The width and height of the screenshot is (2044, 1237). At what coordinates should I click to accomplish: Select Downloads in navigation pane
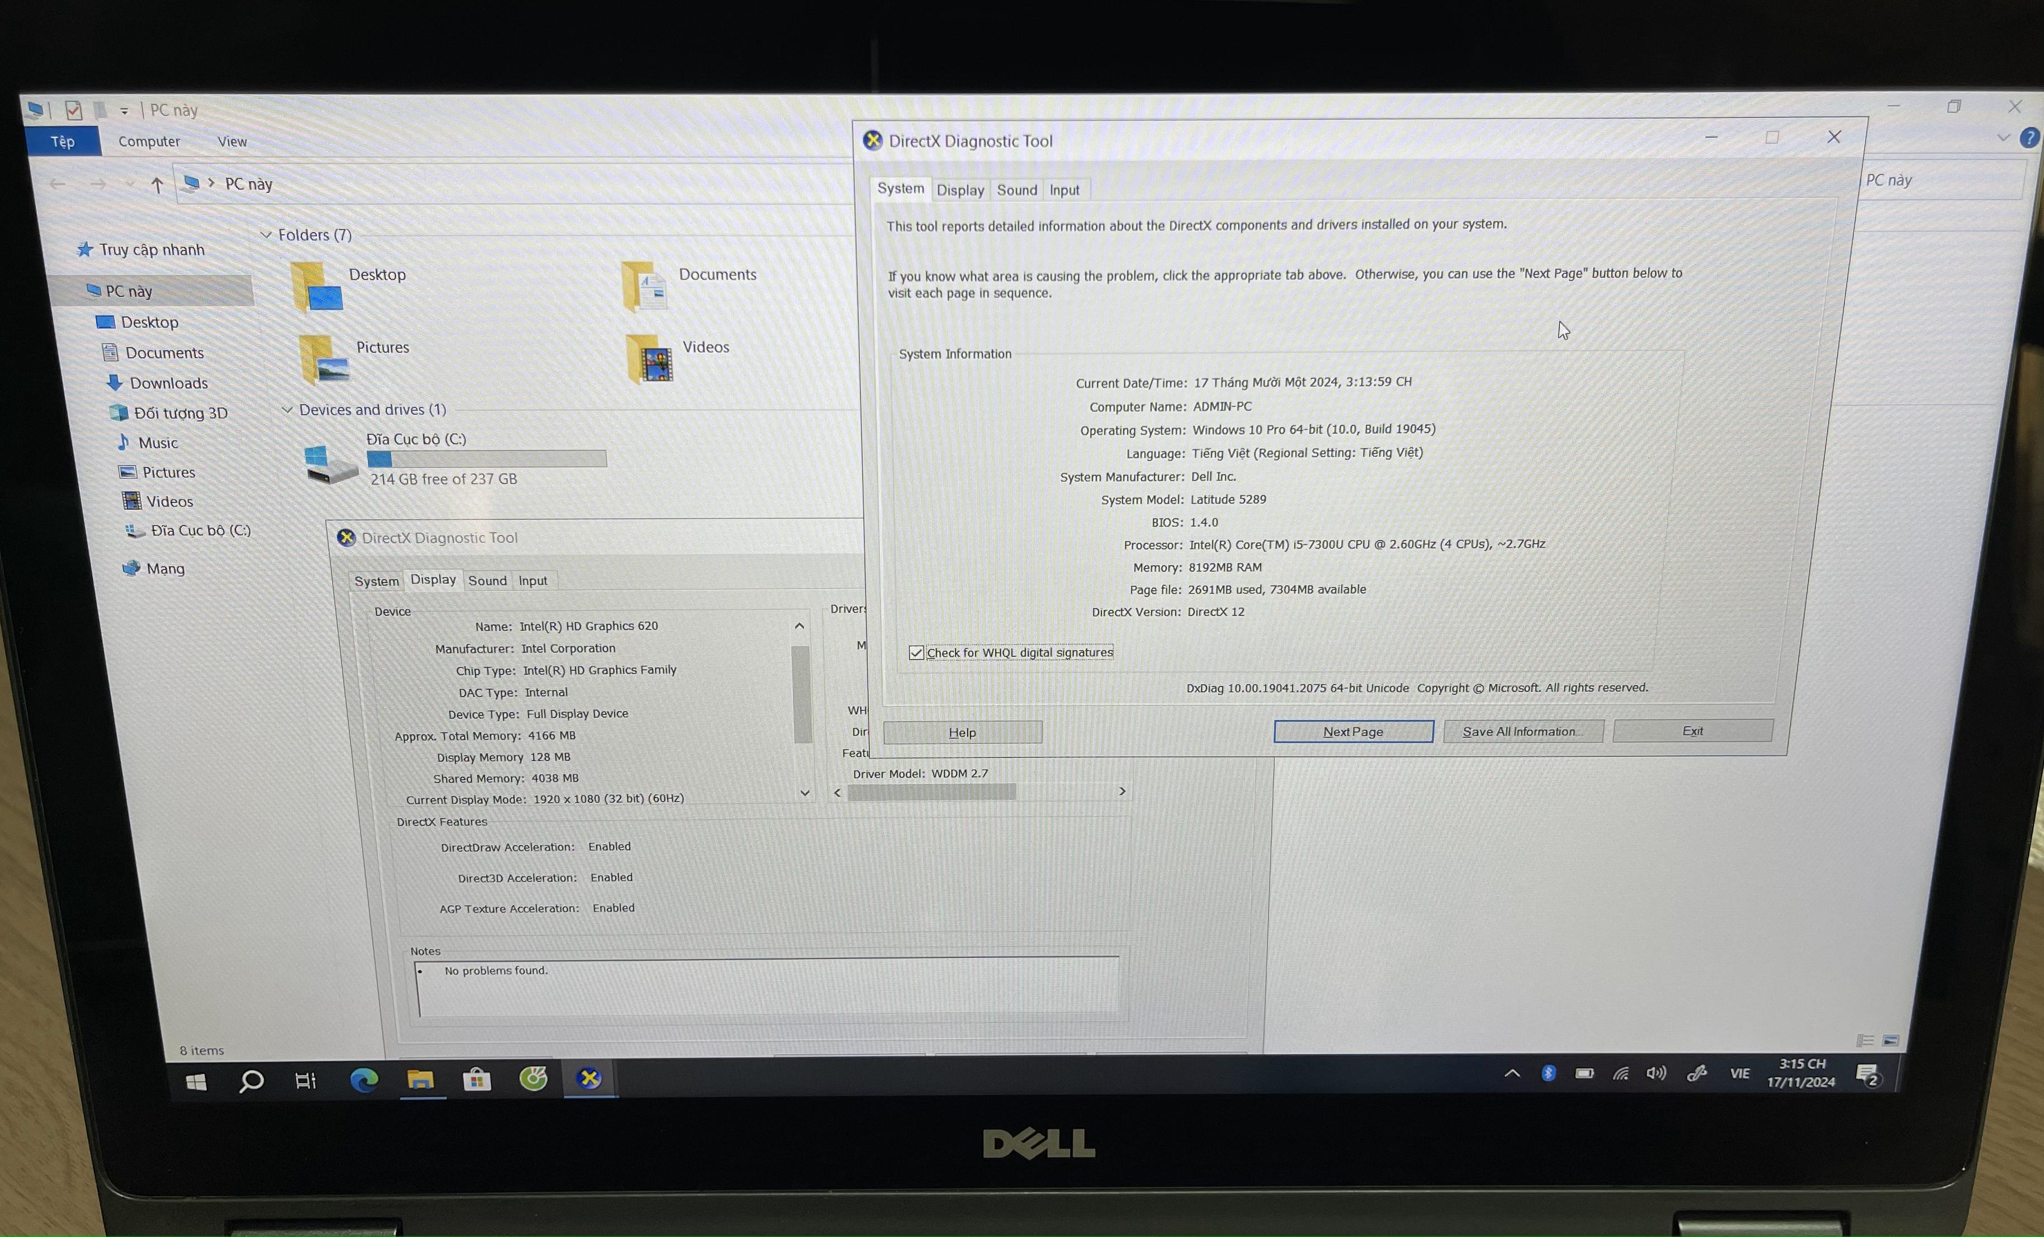pyautogui.click(x=168, y=383)
